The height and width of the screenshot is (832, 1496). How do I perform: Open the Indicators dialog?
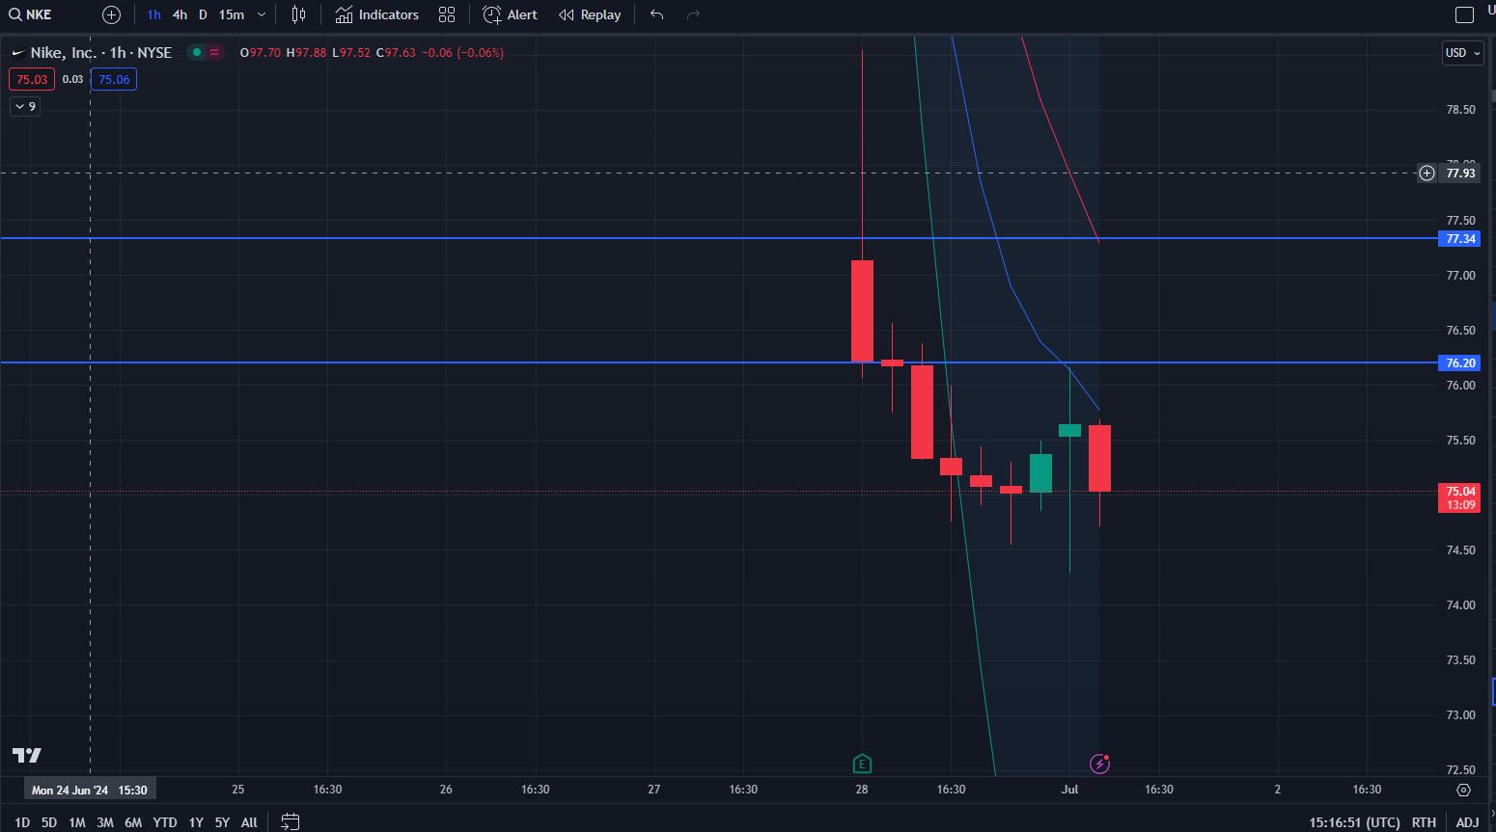[x=376, y=14]
